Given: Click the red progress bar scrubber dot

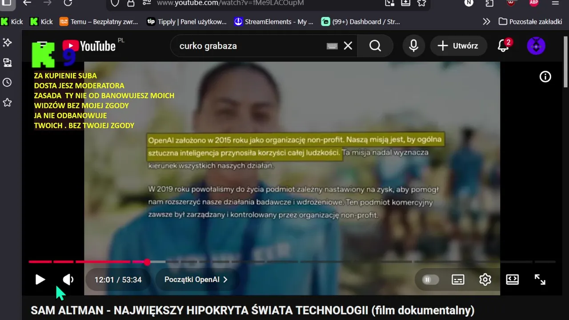Looking at the screenshot, I should tap(147, 262).
